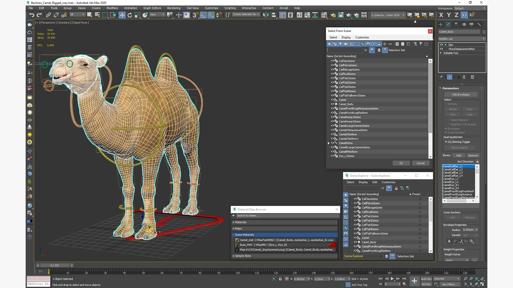The width and height of the screenshot is (513, 288).
Task: Open Layer Explorer from main toolbar
Action: click(x=290, y=15)
